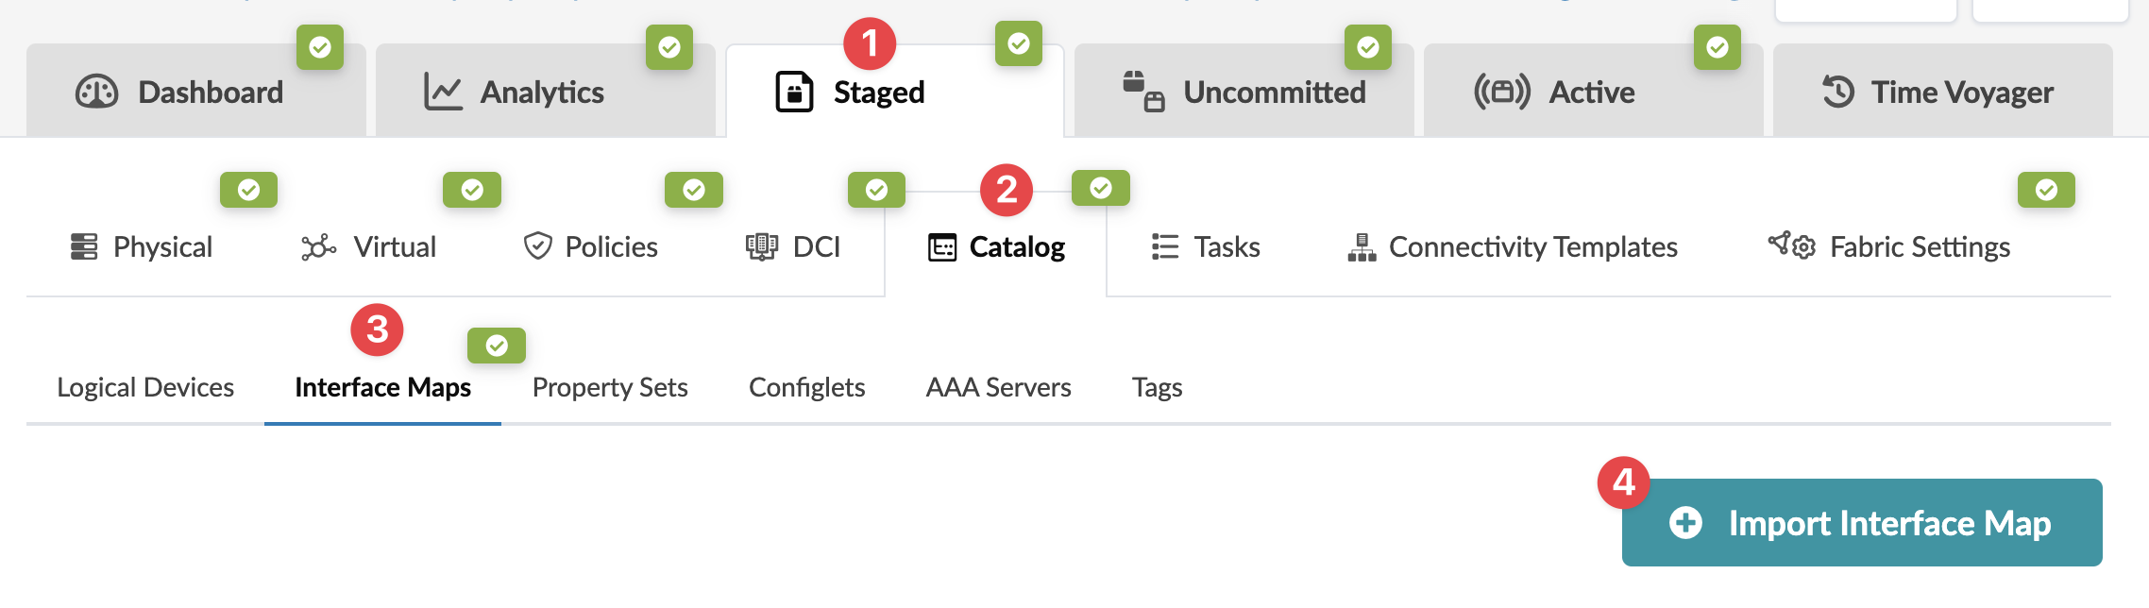The image size is (2149, 608).
Task: Click the Active broadcast icon
Action: click(1501, 93)
